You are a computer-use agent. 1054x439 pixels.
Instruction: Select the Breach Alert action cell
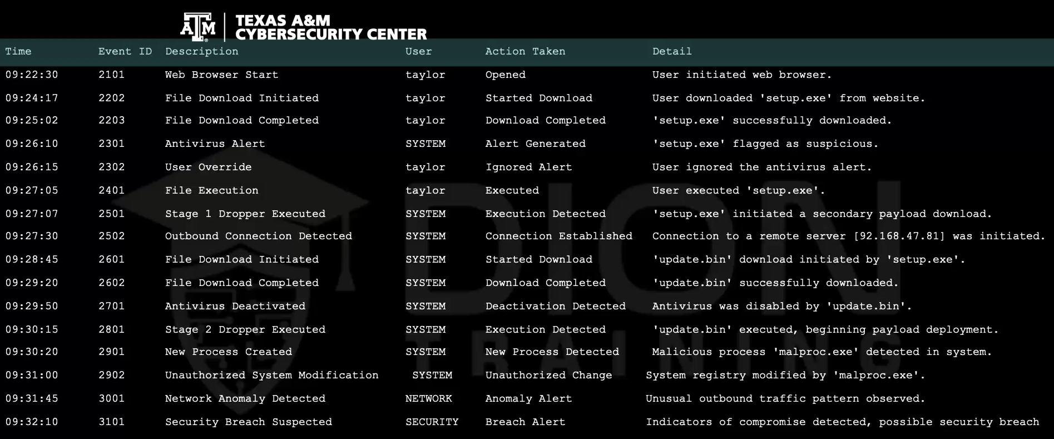pyautogui.click(x=524, y=422)
